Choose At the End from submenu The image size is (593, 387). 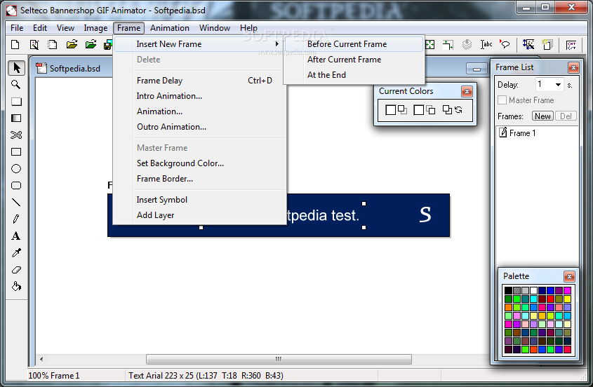click(354, 75)
